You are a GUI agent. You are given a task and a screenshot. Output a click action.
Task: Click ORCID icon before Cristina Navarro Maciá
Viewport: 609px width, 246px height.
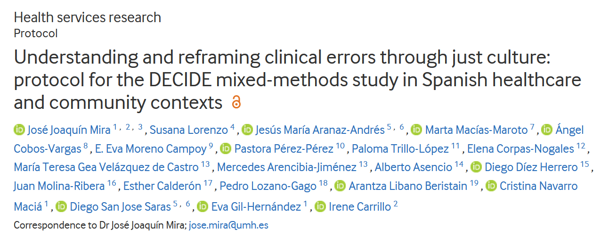click(x=491, y=186)
